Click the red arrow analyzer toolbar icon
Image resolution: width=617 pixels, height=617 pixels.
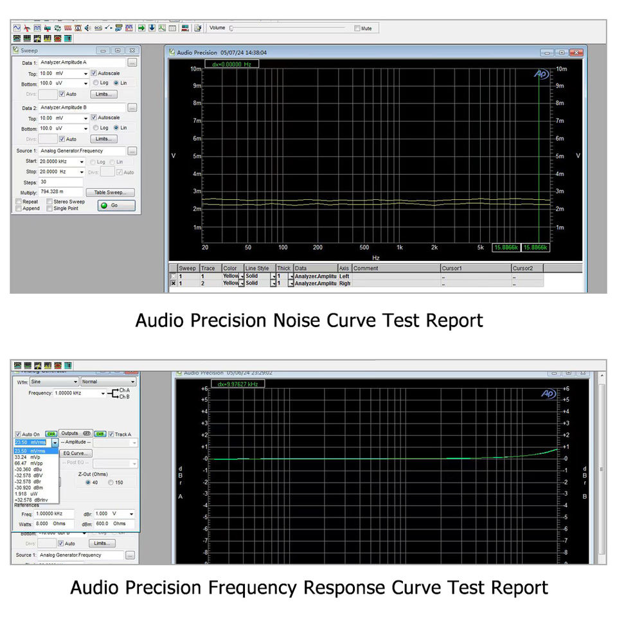pos(27,28)
